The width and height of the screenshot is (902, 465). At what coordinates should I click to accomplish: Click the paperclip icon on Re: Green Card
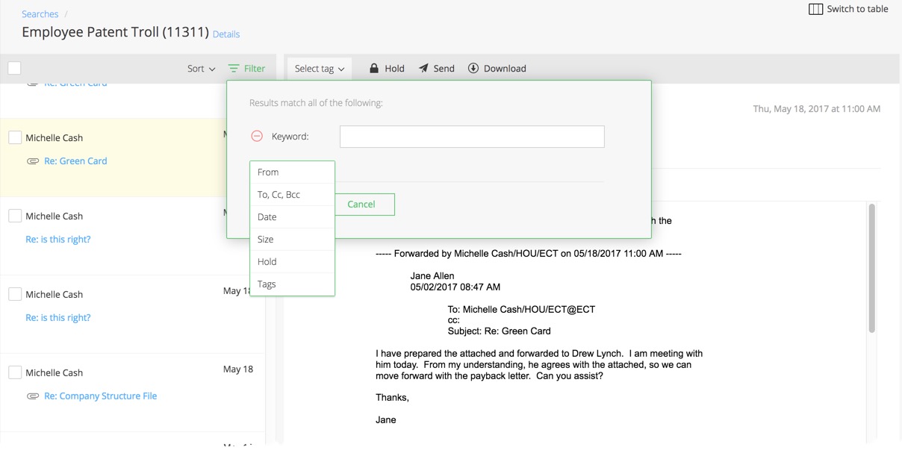coord(32,160)
